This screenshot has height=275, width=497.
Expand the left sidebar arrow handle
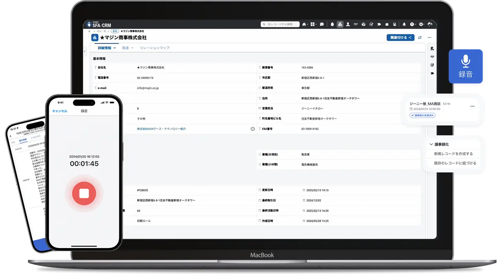(x=85, y=51)
